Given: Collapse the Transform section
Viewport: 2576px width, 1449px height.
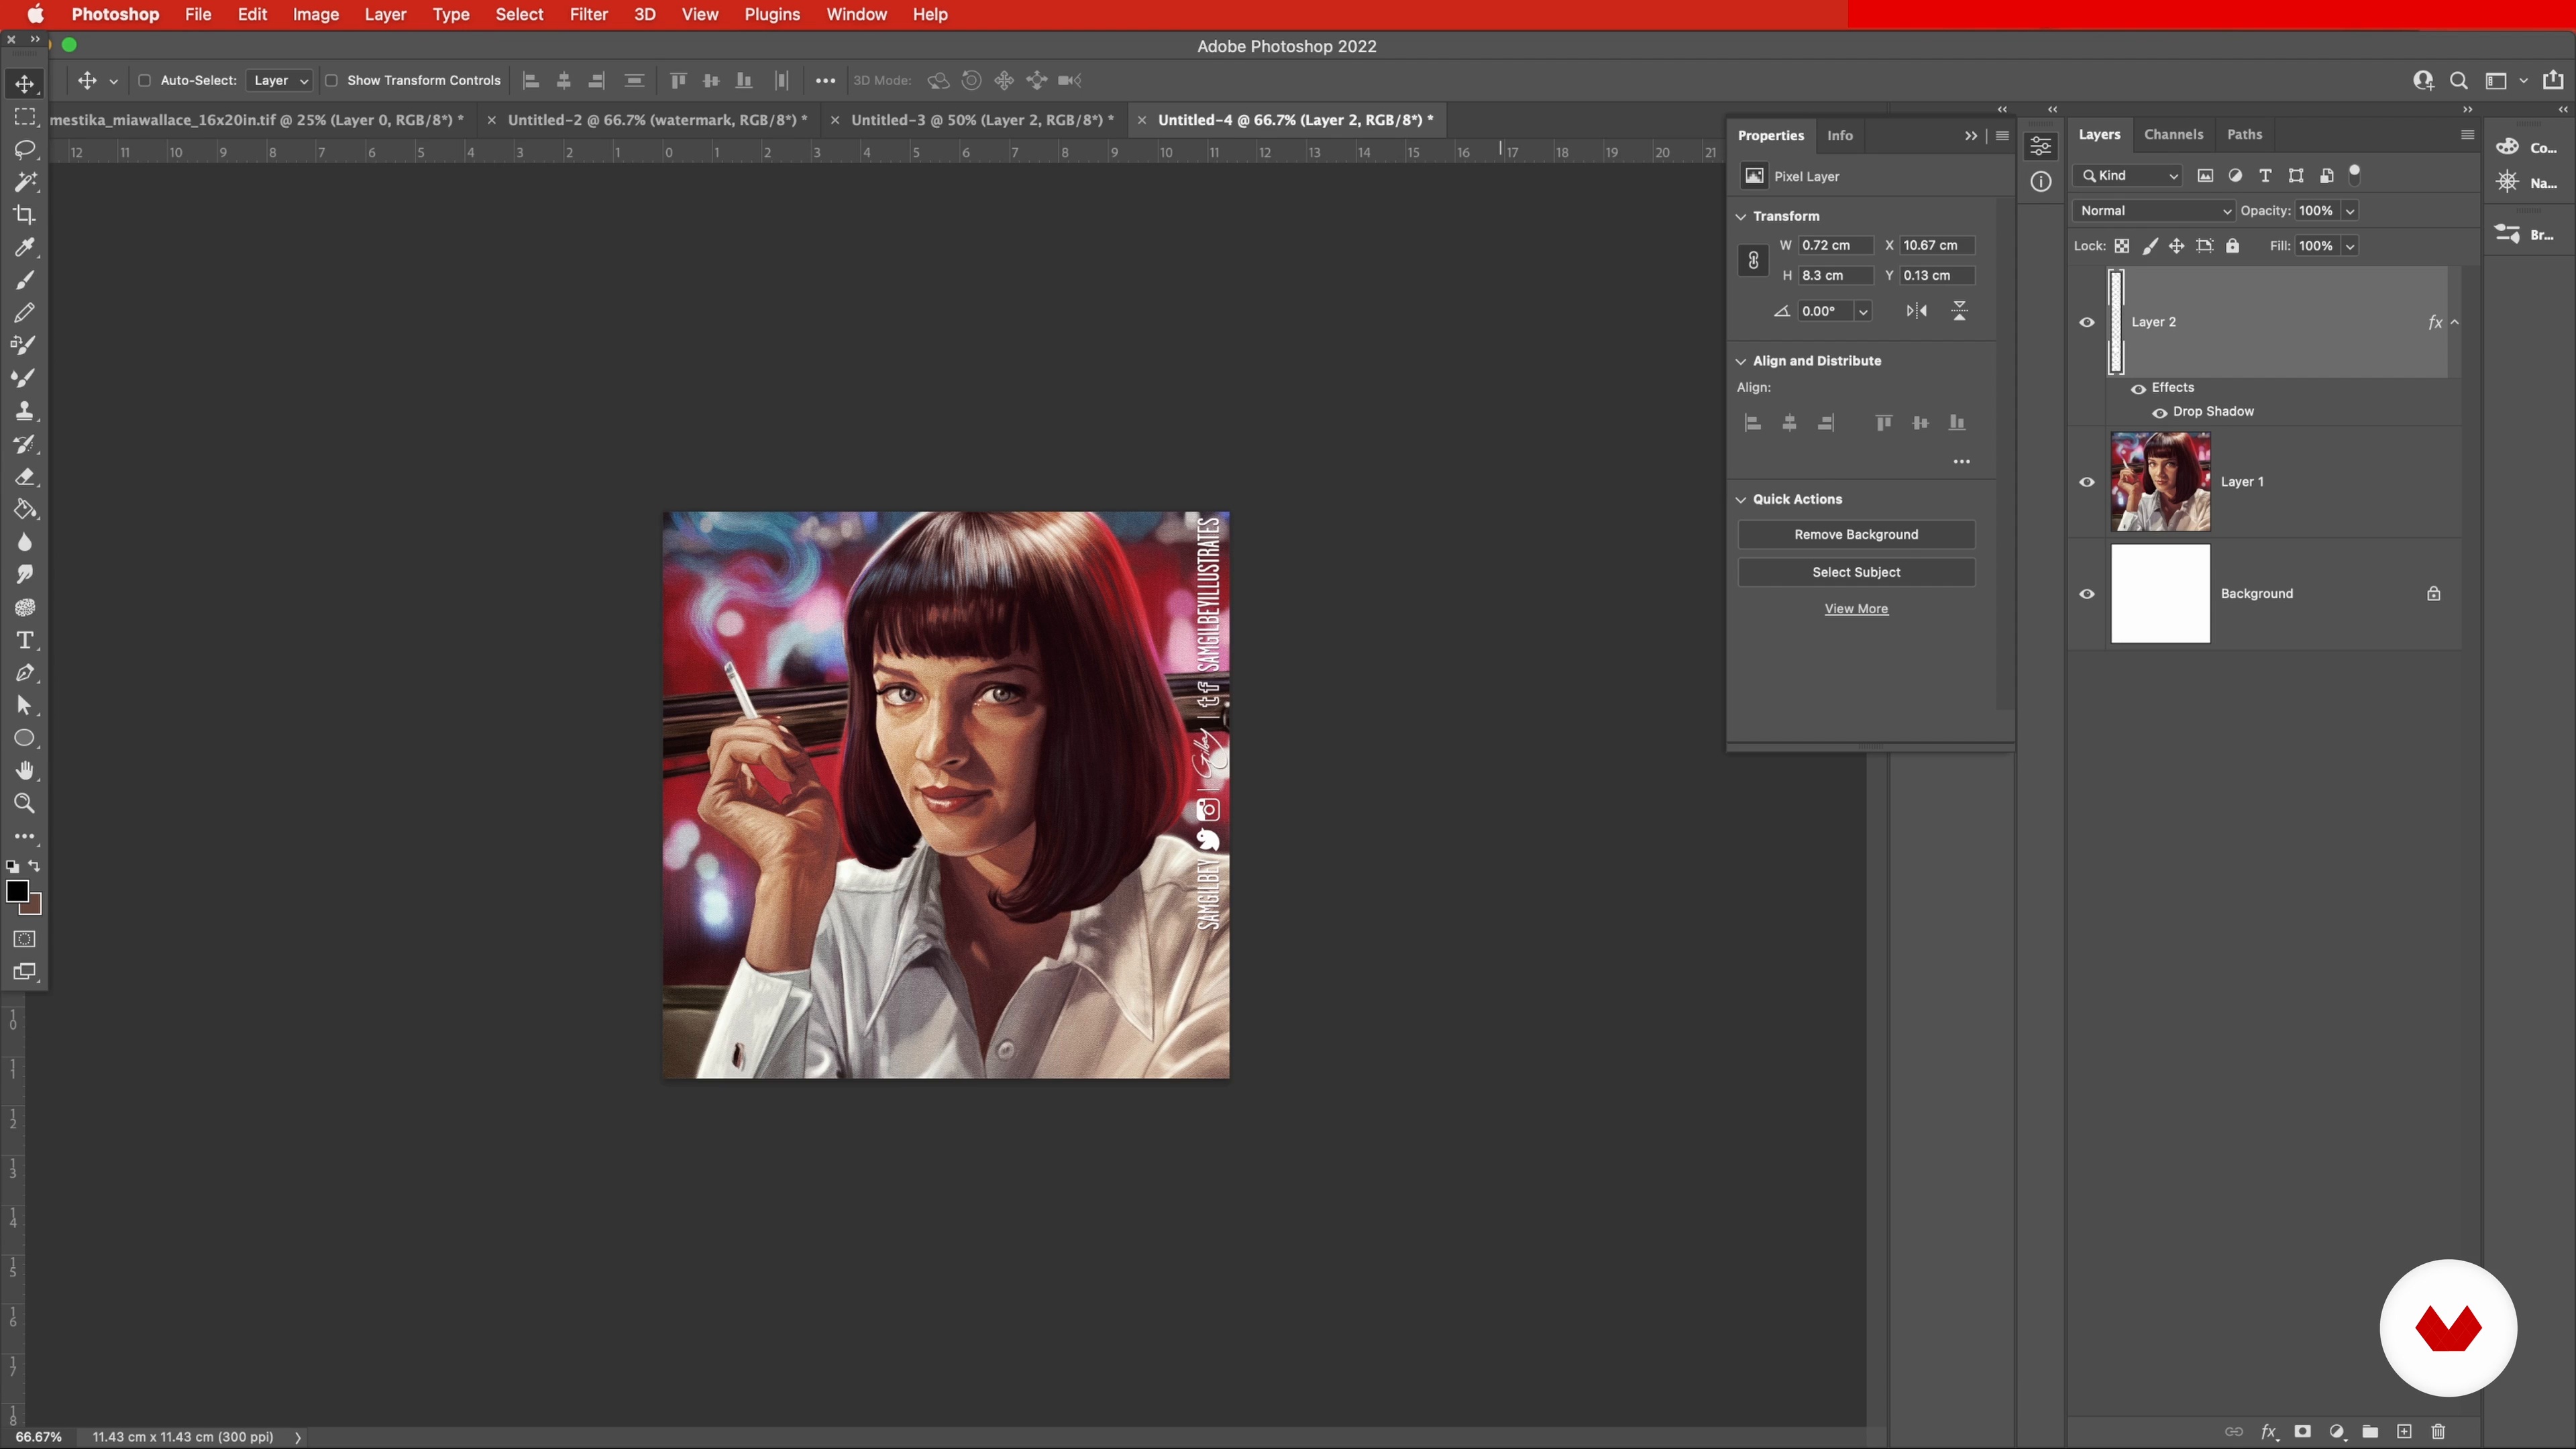Looking at the screenshot, I should [x=1741, y=216].
